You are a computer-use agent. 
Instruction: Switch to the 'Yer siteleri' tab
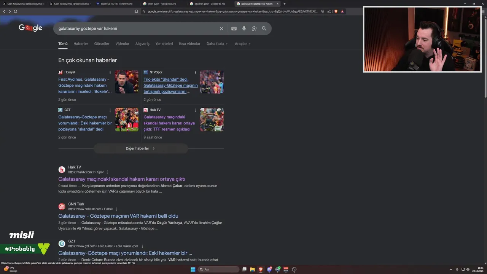coord(164,44)
